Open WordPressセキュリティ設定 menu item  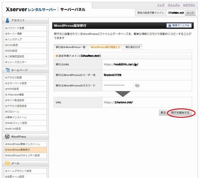point(25,155)
